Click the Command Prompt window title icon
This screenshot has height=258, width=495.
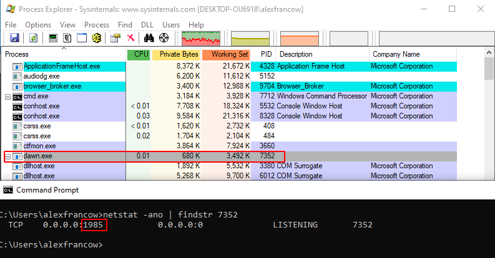(8, 190)
